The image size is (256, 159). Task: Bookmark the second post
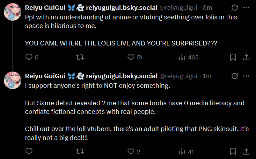(x=233, y=152)
